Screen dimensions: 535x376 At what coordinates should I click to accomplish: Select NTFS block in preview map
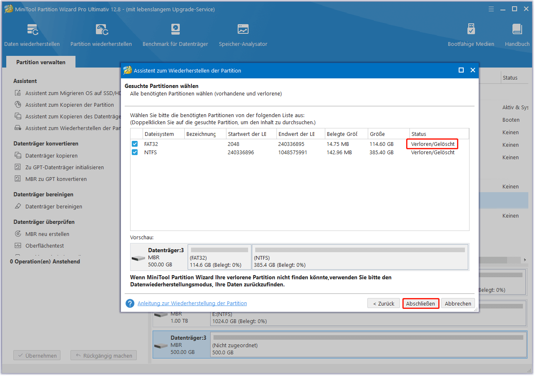360,257
